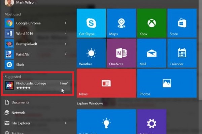Expand Paint.NET jump list arrow

tap(65, 54)
